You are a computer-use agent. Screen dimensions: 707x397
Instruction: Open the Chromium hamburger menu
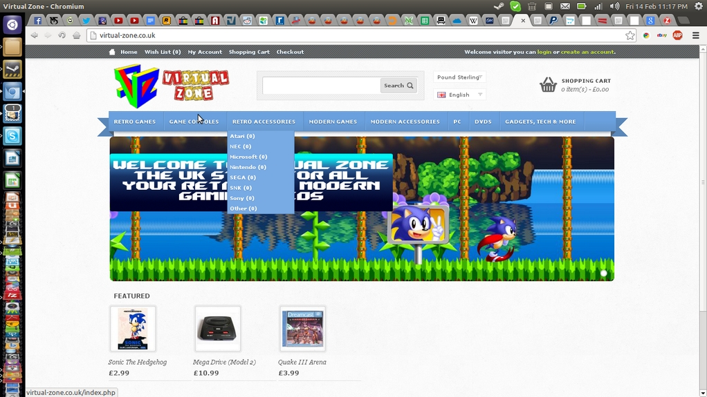coord(696,36)
